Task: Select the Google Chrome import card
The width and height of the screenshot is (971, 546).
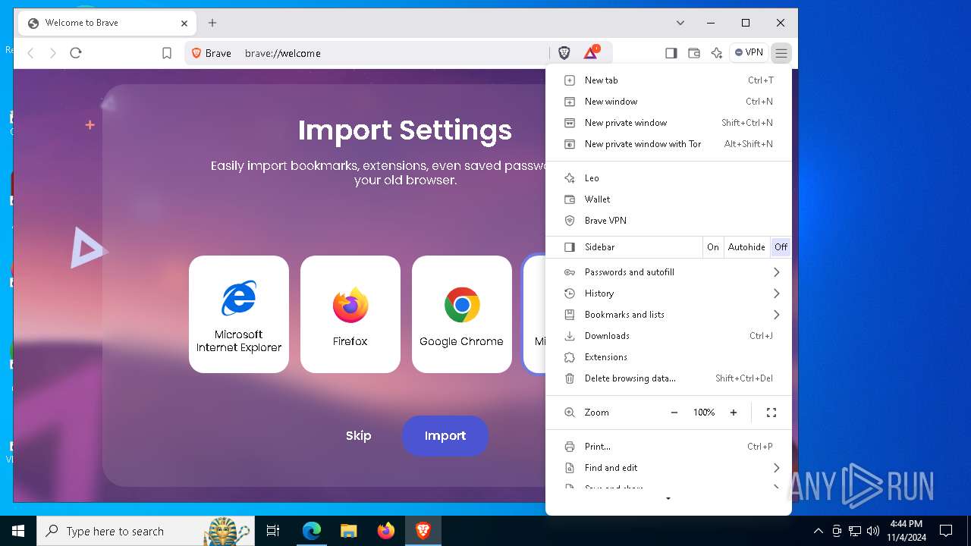Action: [x=462, y=314]
